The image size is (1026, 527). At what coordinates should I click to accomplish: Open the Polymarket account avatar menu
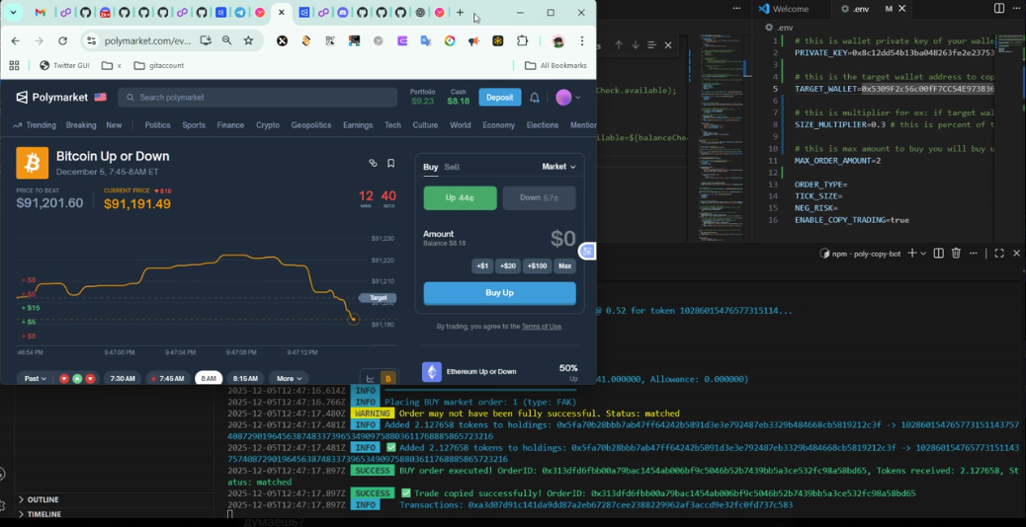pyautogui.click(x=568, y=98)
